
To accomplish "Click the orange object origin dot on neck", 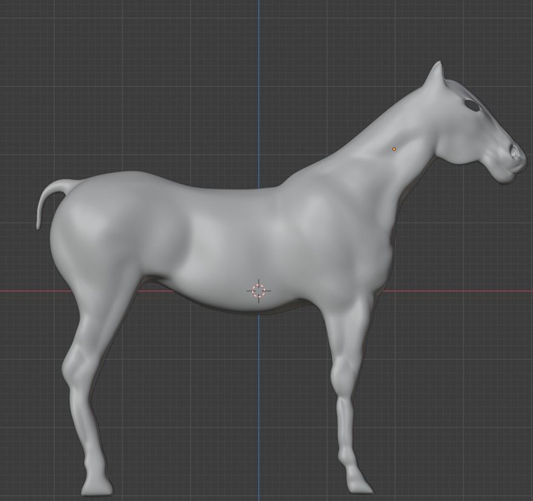I will click(x=394, y=149).
